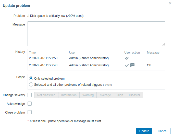Click the message bubble icon in history

(132, 65)
